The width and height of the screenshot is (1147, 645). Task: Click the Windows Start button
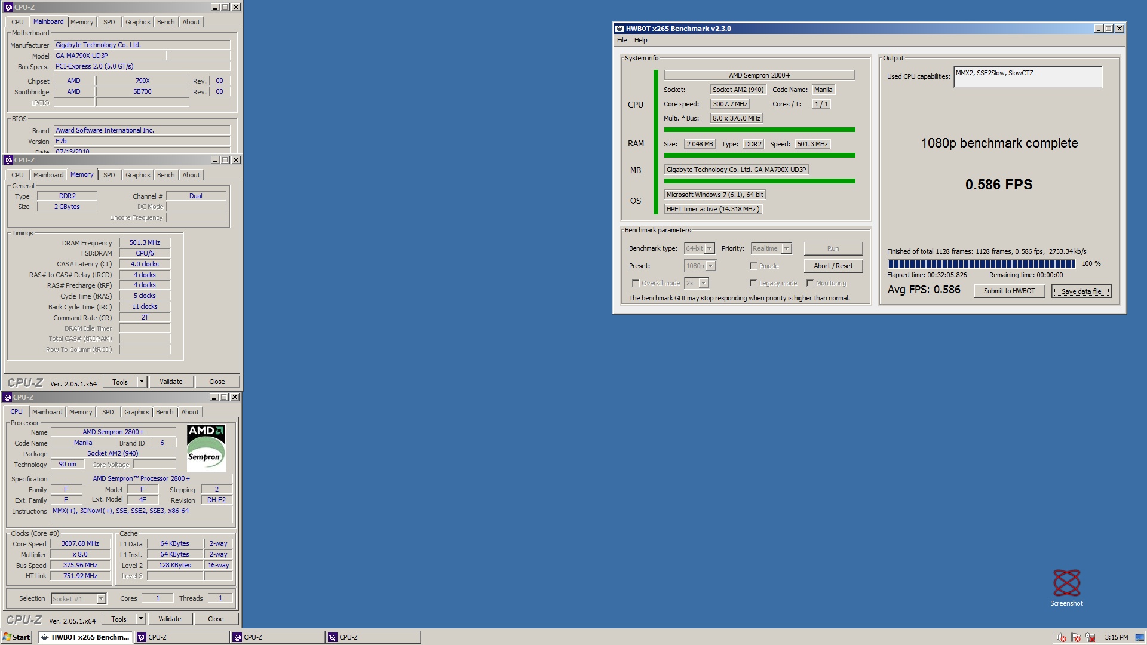tap(16, 637)
